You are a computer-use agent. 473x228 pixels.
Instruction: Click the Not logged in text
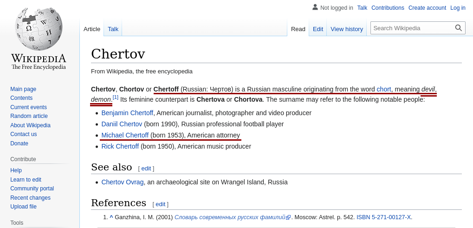(x=337, y=8)
